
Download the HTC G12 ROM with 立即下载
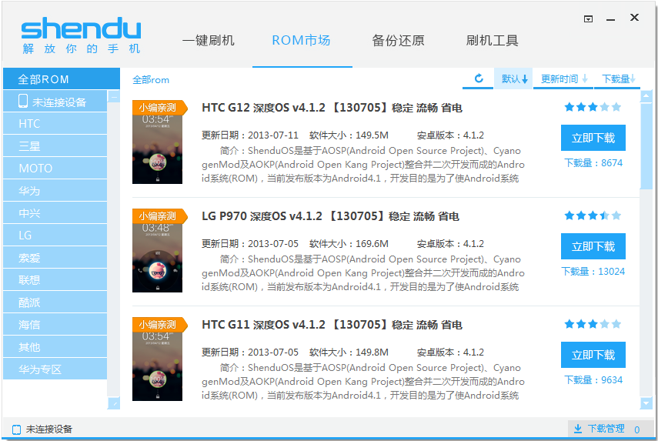point(593,139)
